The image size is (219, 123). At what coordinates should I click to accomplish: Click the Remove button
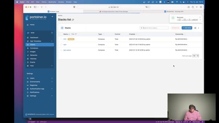coord(176,28)
